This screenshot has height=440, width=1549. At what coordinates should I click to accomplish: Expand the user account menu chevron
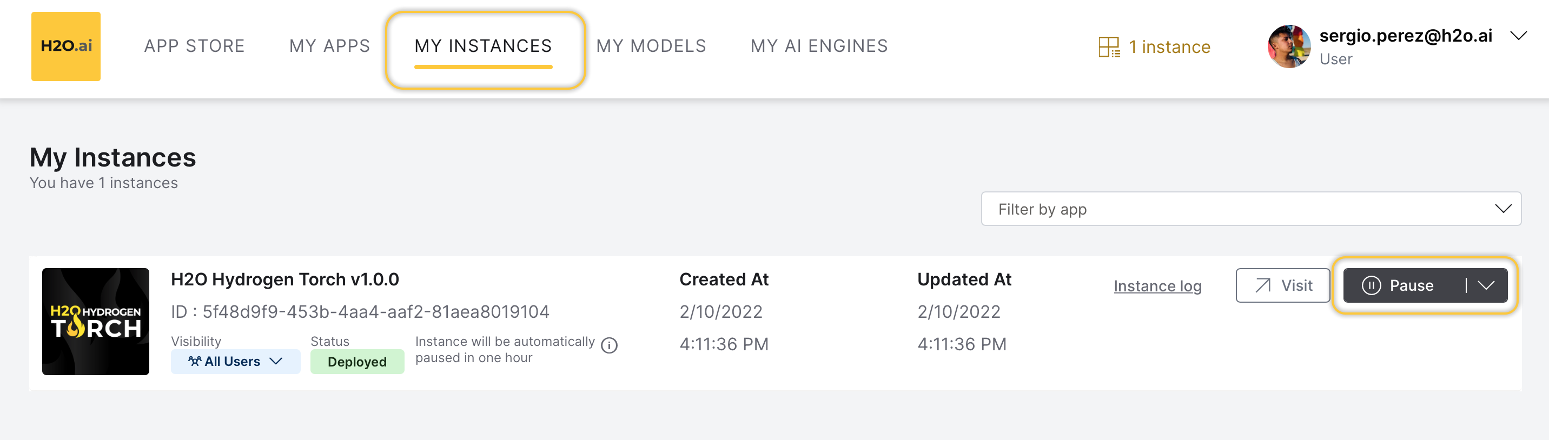(1518, 36)
